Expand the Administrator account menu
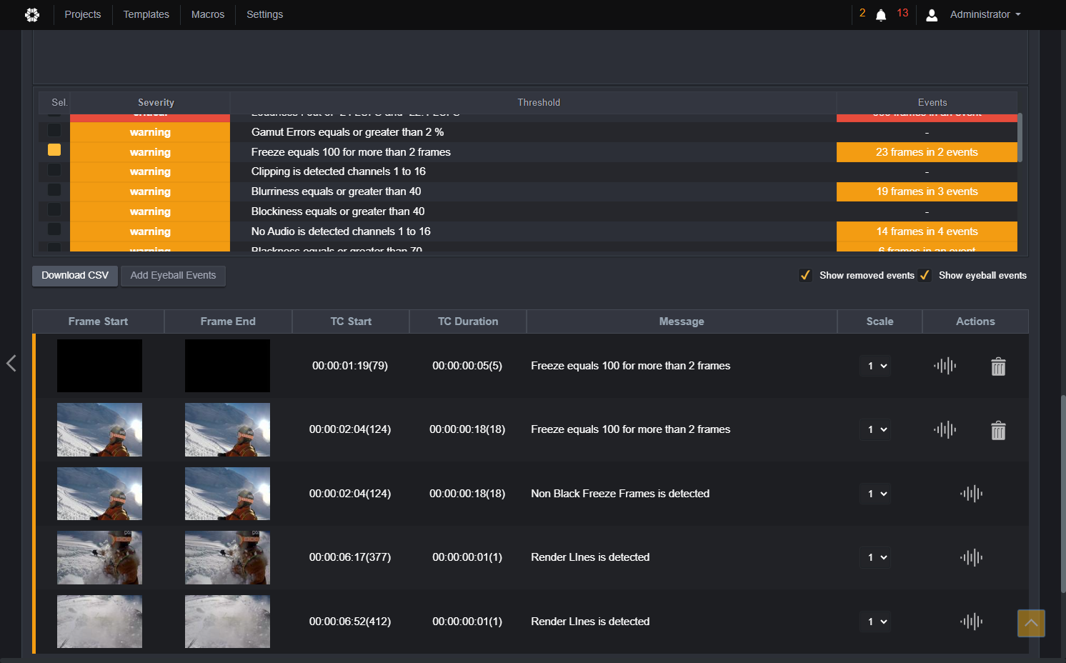Viewport: 1066px width, 663px height. click(x=985, y=14)
